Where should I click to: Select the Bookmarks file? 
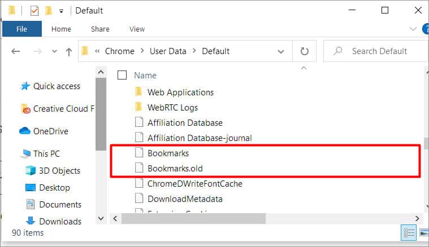pyautogui.click(x=168, y=153)
